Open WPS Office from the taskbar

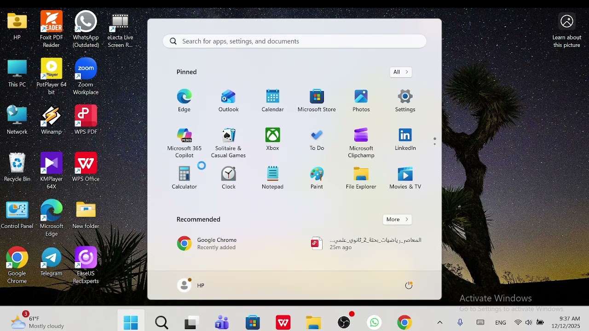283,322
